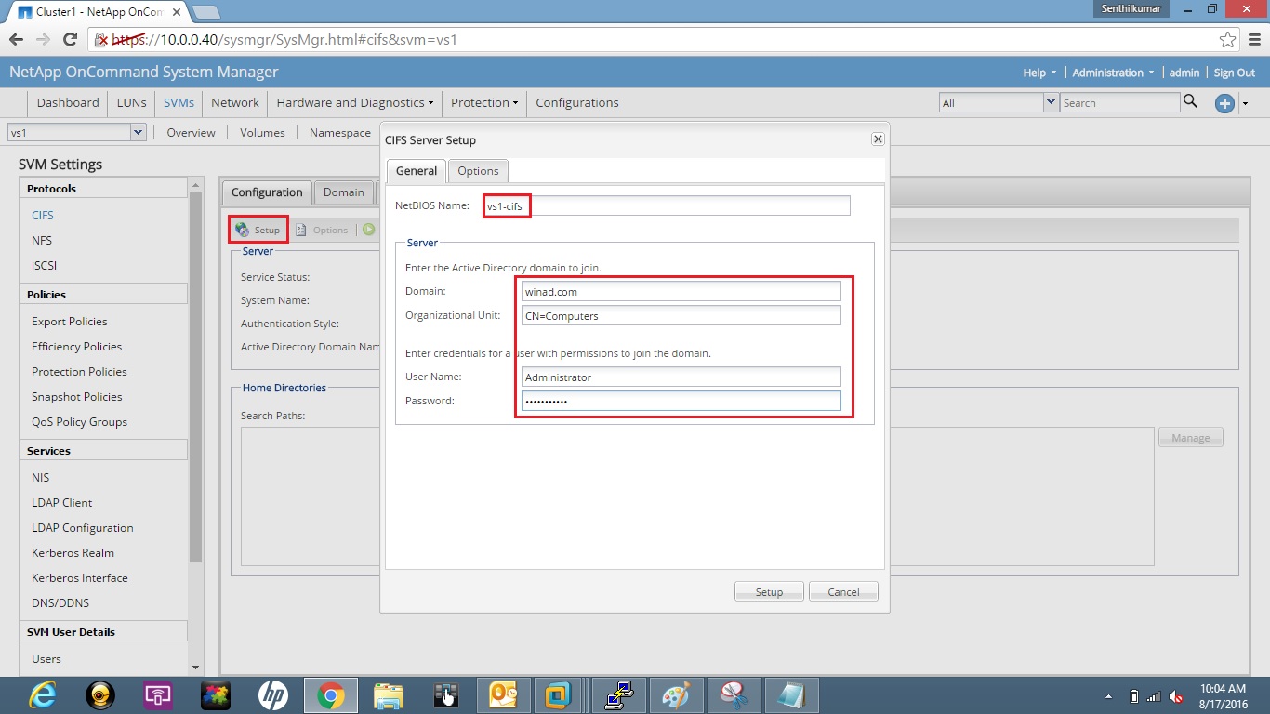Click the browser reload icon
Viewport: 1270px width, 714px height.
[70, 39]
